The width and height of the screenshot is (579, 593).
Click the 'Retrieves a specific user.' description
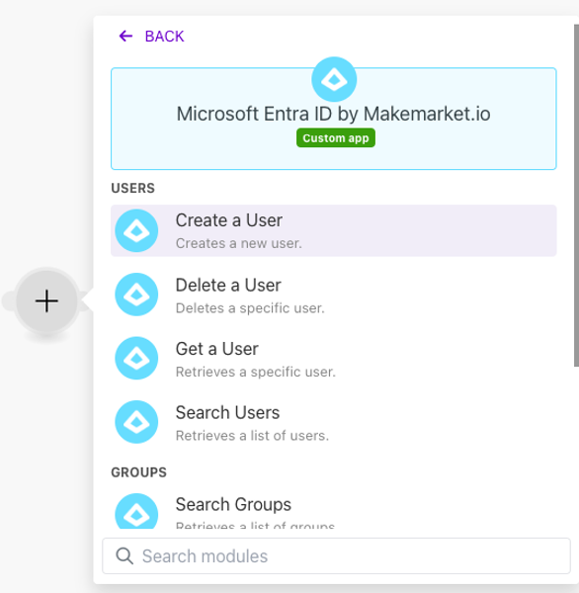pos(256,373)
